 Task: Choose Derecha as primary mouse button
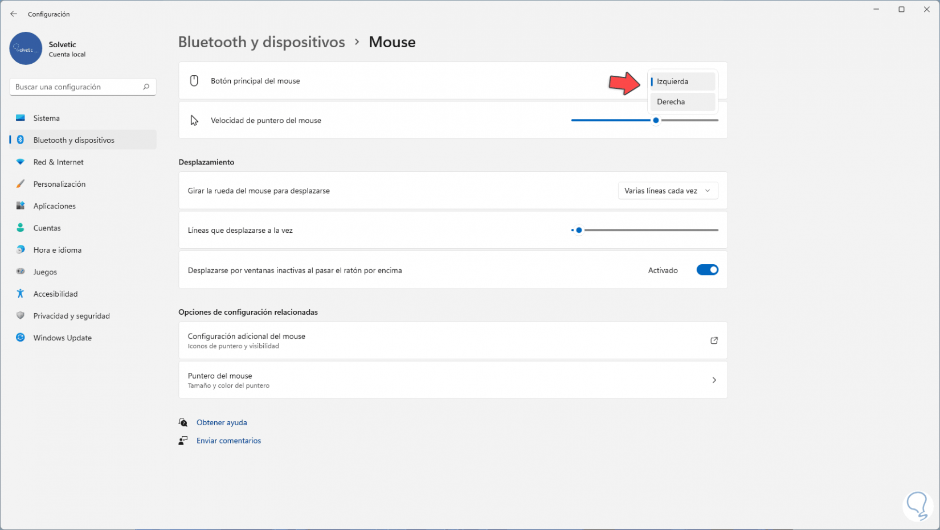[x=682, y=102]
